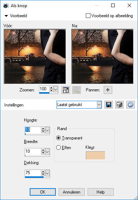Maximize the Als knop dialog window
This screenshot has height=200, width=138.
coord(113,5)
